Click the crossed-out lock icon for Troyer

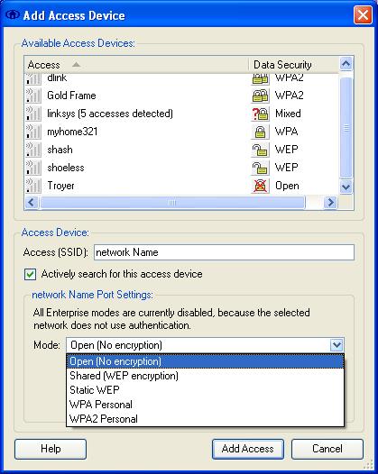260,186
